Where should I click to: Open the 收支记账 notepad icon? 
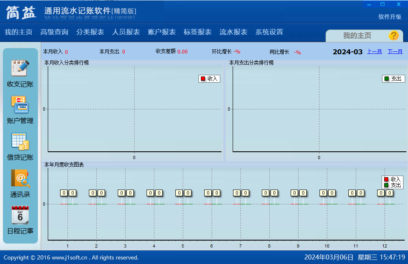click(20, 68)
